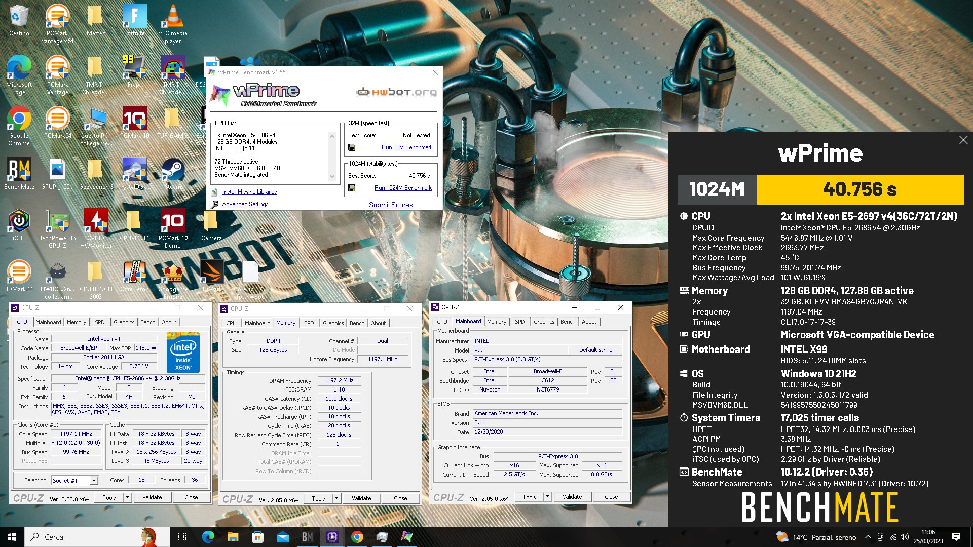Click Validate in the left CPU-Z window

(152, 497)
